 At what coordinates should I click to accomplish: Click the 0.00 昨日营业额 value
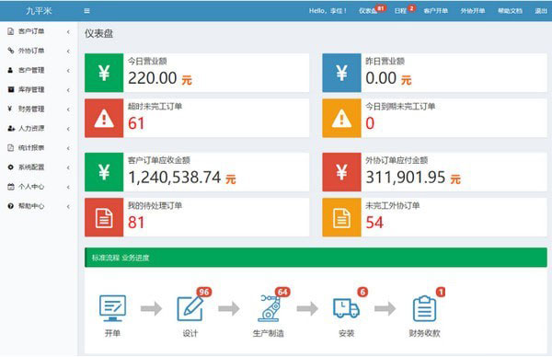pos(381,78)
